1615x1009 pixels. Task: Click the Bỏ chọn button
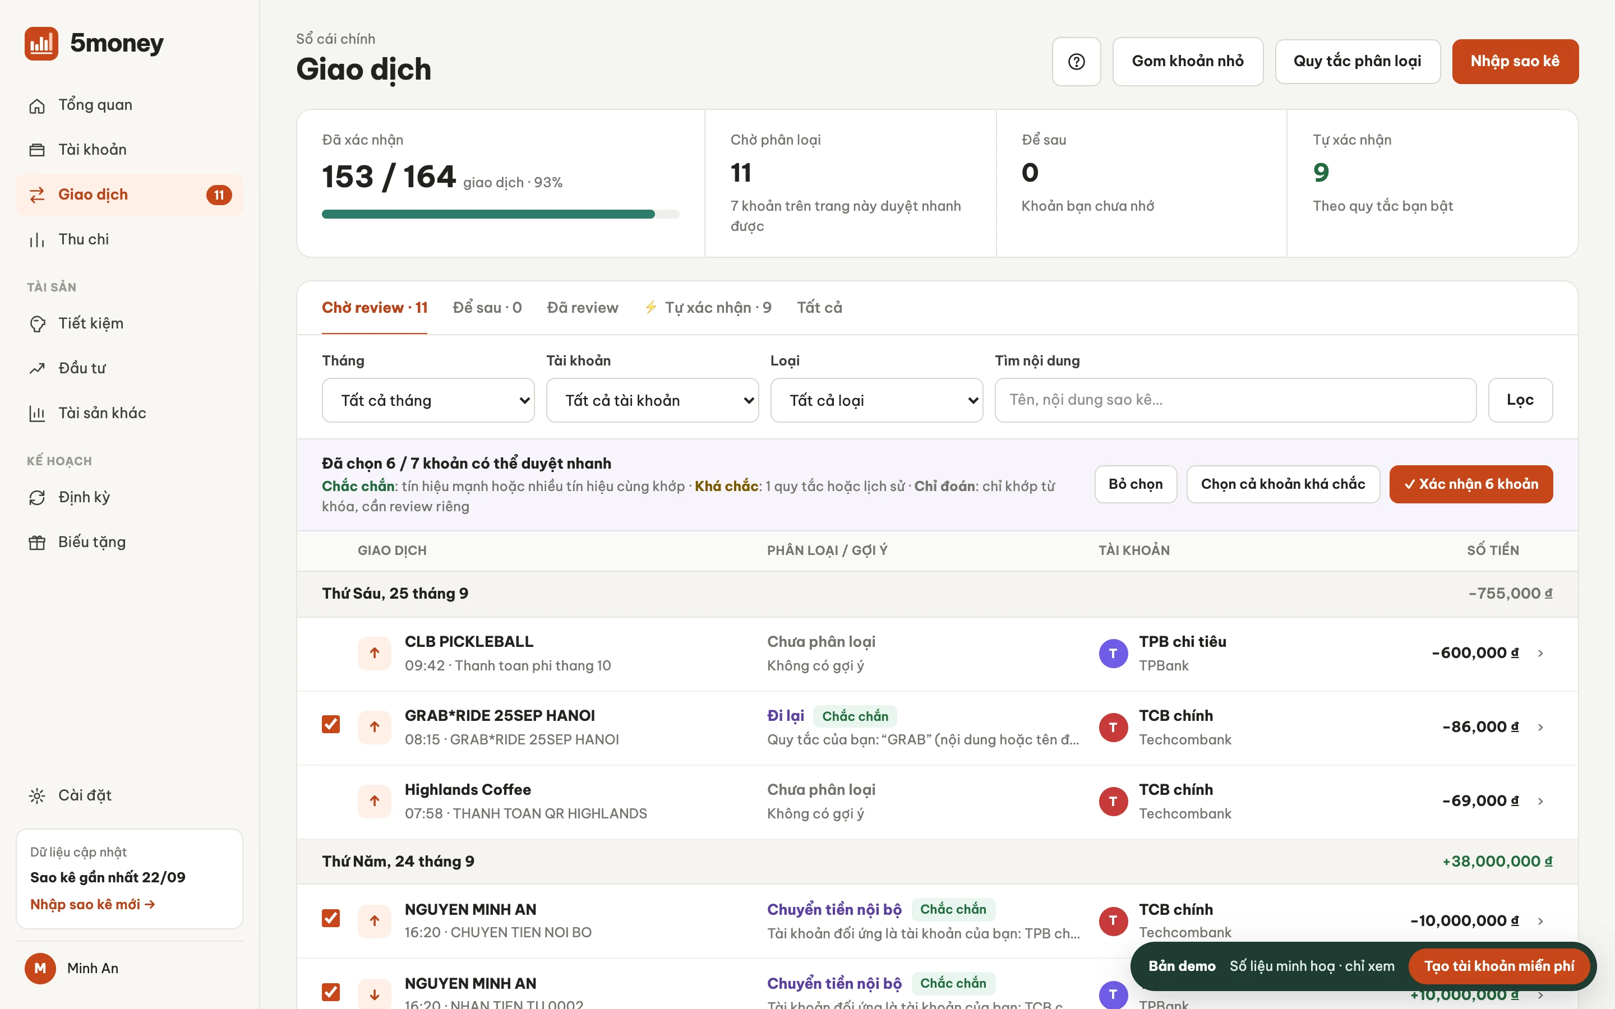click(1136, 484)
